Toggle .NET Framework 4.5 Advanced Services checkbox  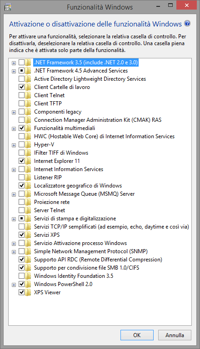pos(21,71)
